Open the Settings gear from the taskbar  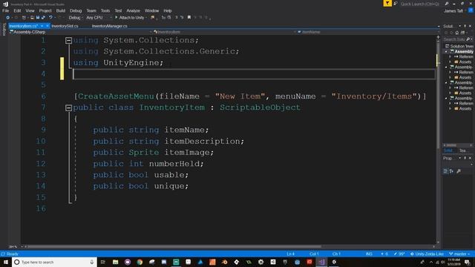(261, 262)
